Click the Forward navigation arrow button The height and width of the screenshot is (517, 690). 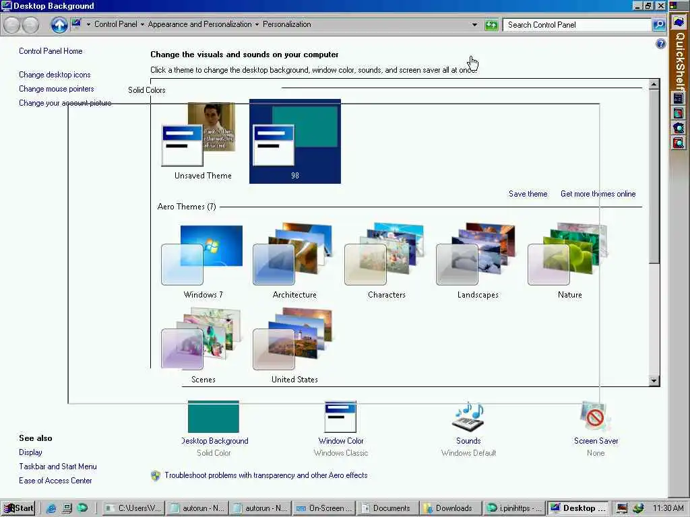[x=30, y=25]
